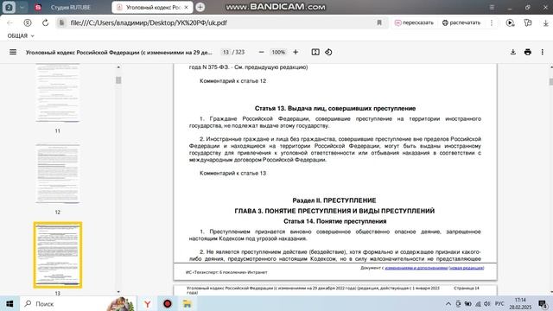Click the Статья 14. Понятие преступления heading
The image size is (553, 311).
click(x=335, y=221)
